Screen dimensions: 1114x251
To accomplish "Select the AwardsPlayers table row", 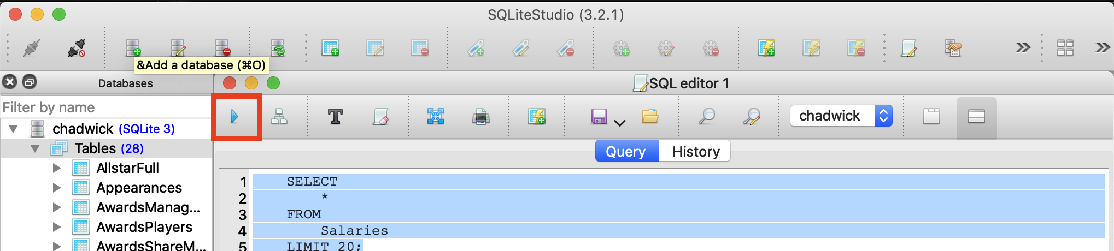I will [144, 227].
